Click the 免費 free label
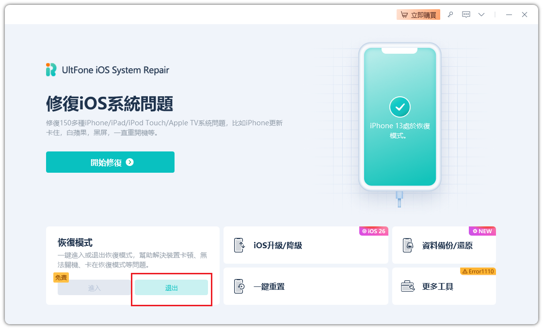Viewport: 543px width, 329px height. pos(62,278)
